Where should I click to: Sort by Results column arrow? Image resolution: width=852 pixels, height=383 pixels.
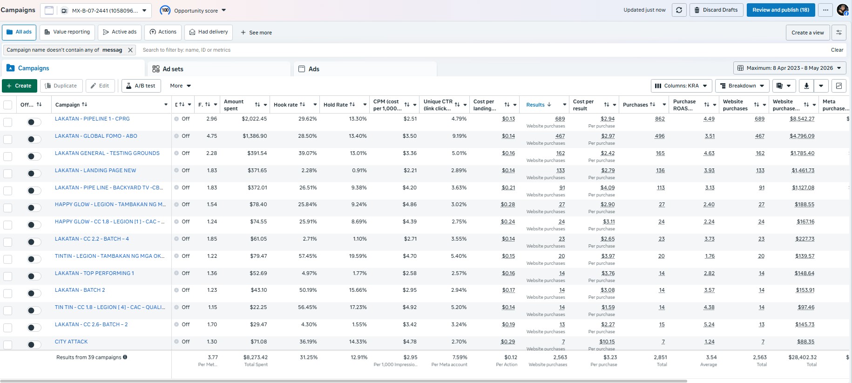[x=549, y=105]
